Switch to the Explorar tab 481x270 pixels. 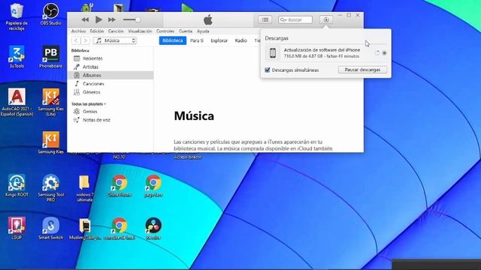tap(219, 40)
